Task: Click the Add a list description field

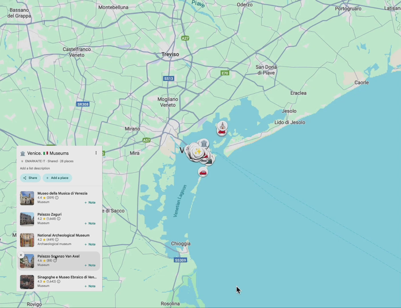Action: click(35, 168)
